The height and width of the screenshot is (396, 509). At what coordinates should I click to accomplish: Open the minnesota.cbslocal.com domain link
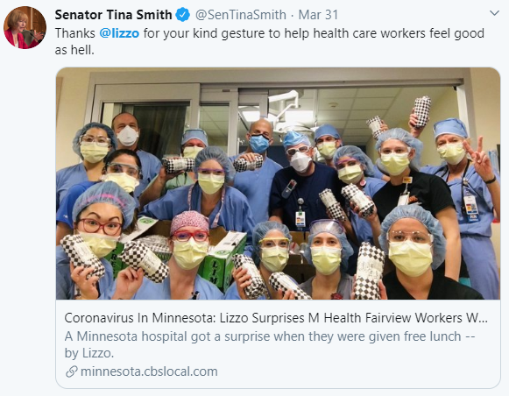click(x=149, y=371)
